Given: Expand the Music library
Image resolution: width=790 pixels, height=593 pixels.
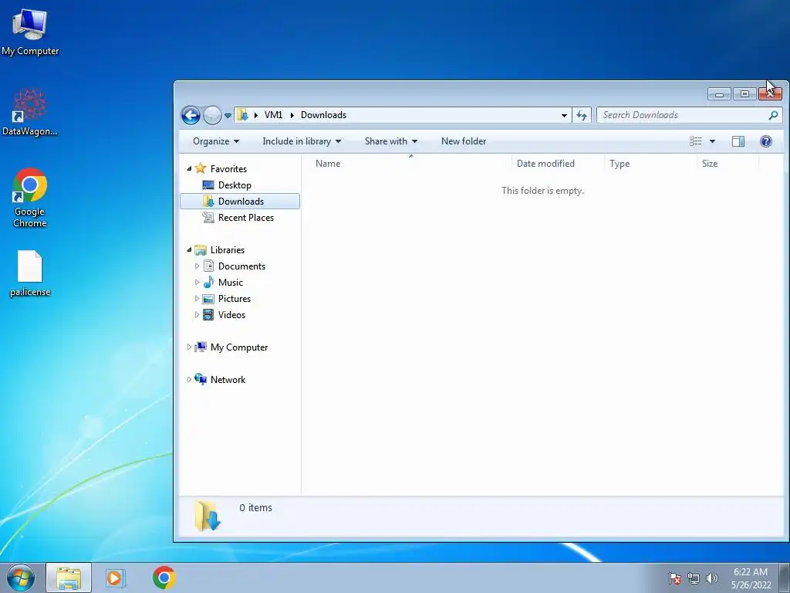Looking at the screenshot, I should pyautogui.click(x=197, y=283).
